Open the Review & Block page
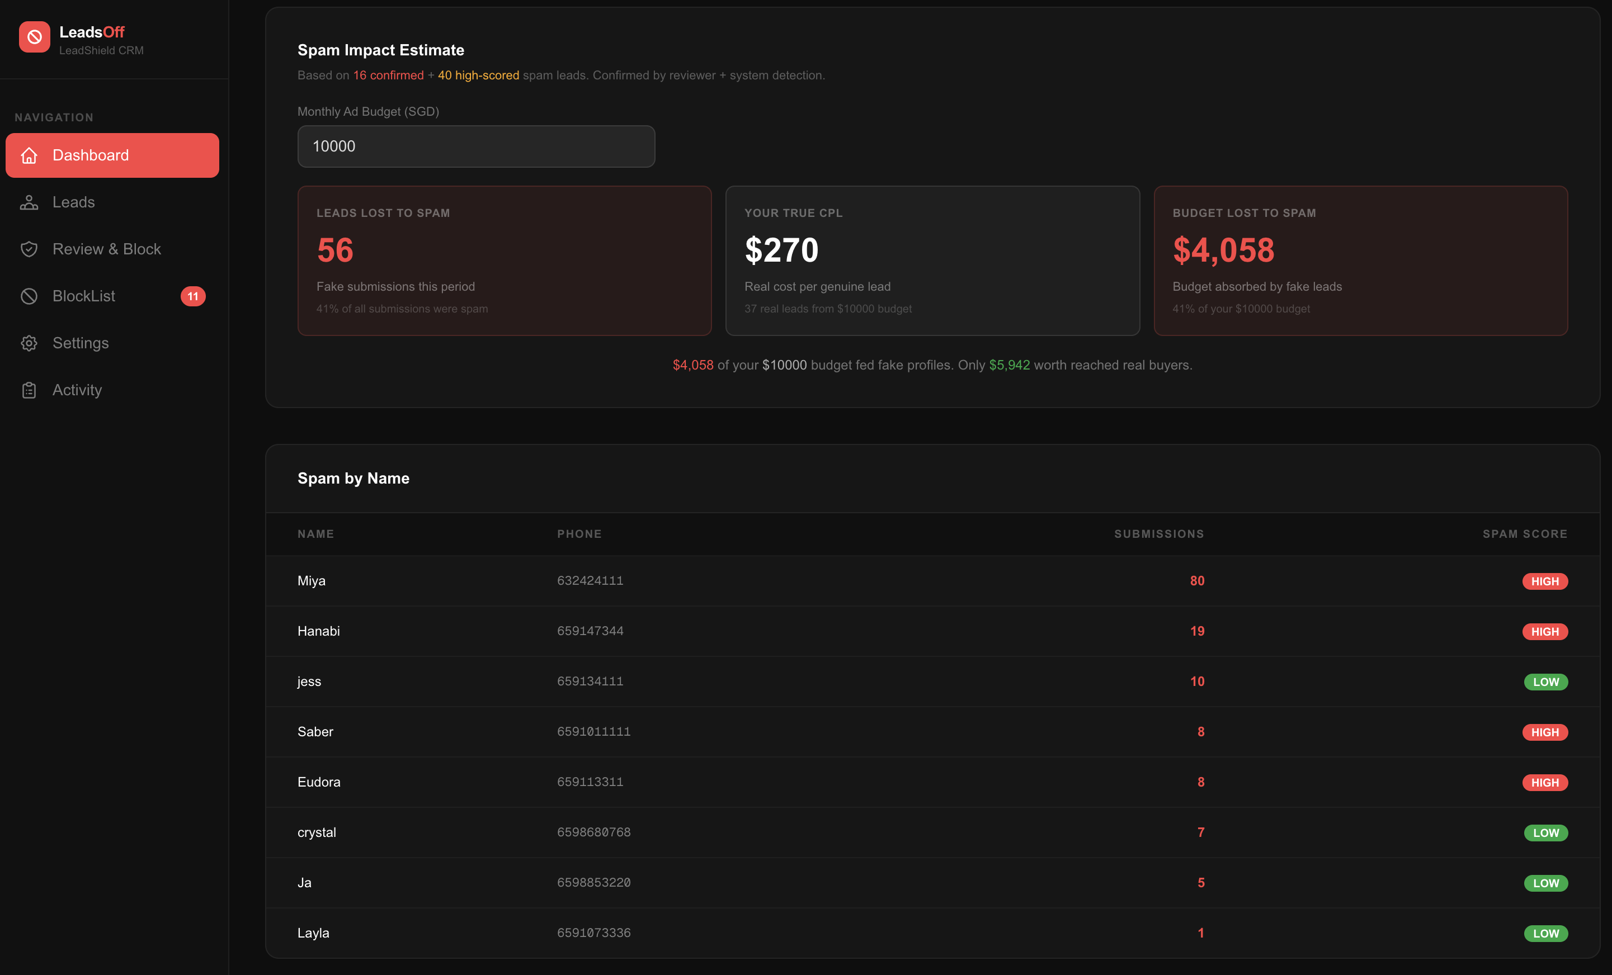The image size is (1612, 975). coord(107,249)
